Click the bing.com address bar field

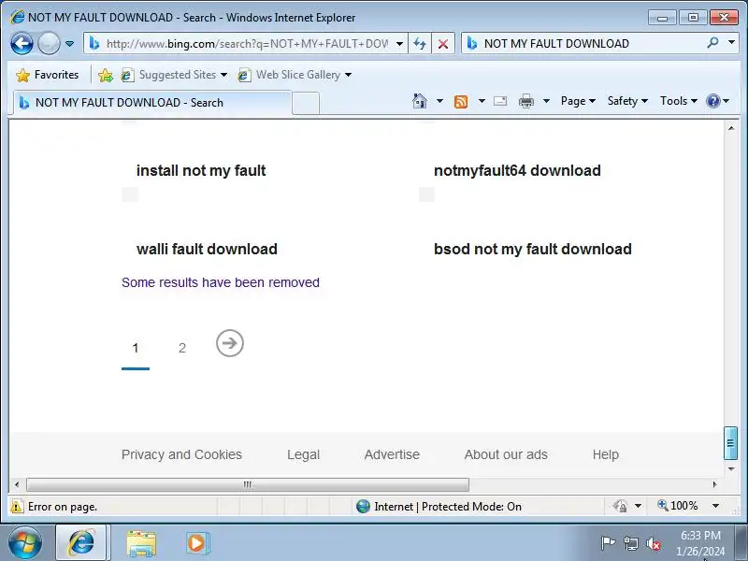pyautogui.click(x=246, y=44)
